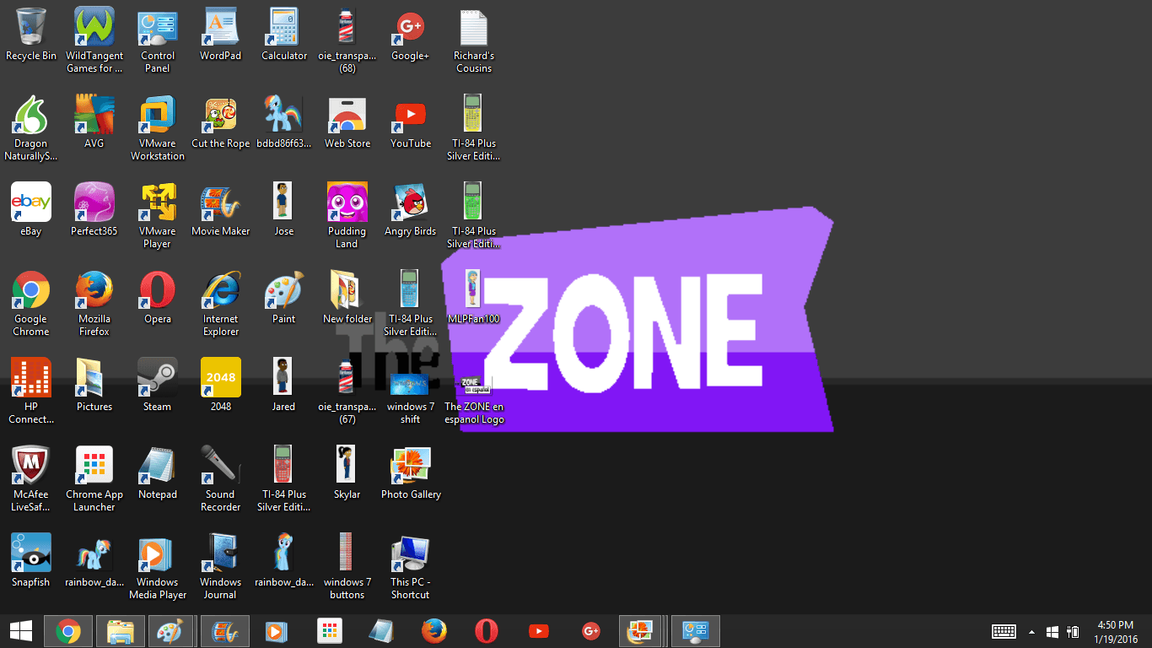
Task: Launch WordPad from the desktop
Action: click(221, 35)
